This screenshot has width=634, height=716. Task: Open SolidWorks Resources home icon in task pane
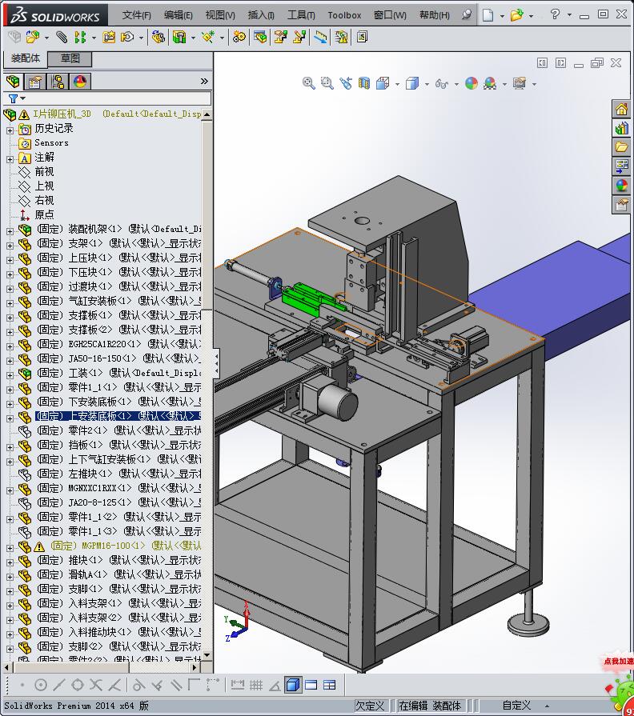point(622,110)
